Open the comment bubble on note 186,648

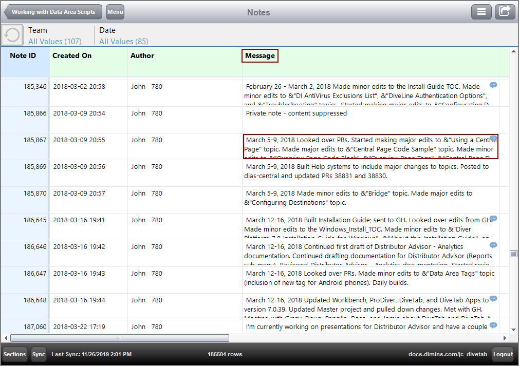pyautogui.click(x=493, y=299)
